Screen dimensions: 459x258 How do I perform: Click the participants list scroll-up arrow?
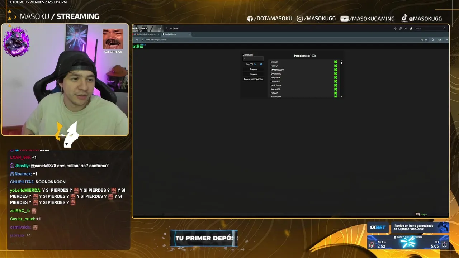(x=341, y=61)
